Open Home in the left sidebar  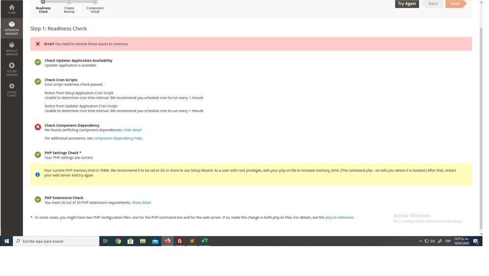click(x=11, y=9)
